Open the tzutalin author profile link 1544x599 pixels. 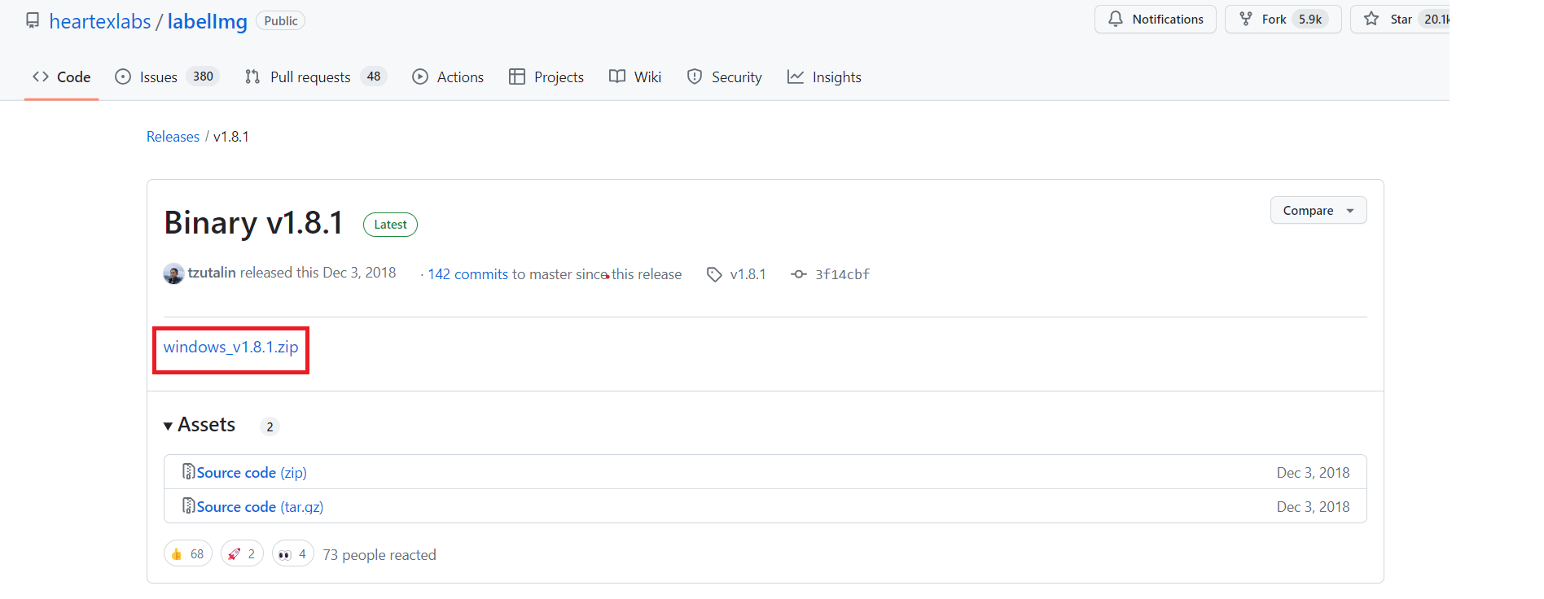212,273
